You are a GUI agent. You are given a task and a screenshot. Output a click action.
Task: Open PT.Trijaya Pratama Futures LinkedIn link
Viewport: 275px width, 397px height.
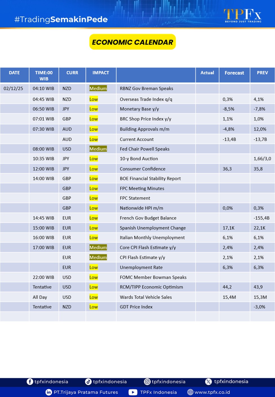(x=86, y=392)
